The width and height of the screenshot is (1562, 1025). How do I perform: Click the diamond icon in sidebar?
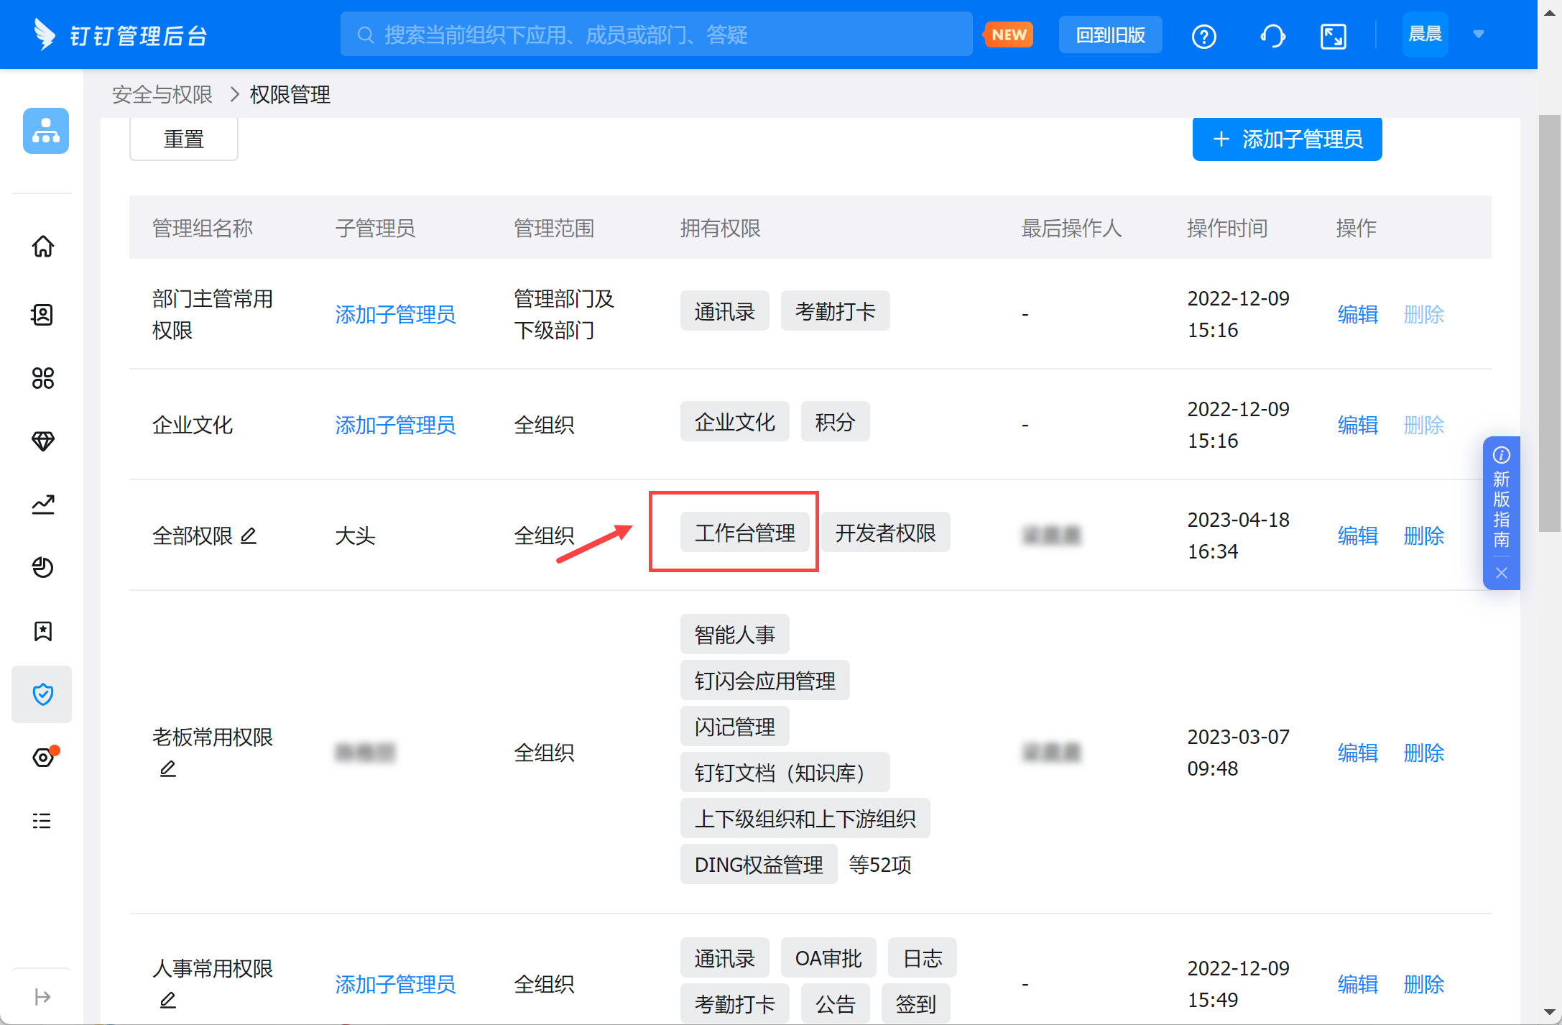[43, 441]
